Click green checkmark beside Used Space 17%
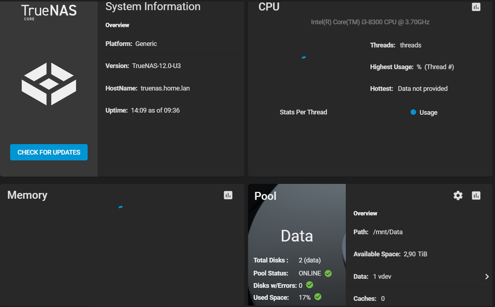Image resolution: width=495 pixels, height=307 pixels. (318, 297)
